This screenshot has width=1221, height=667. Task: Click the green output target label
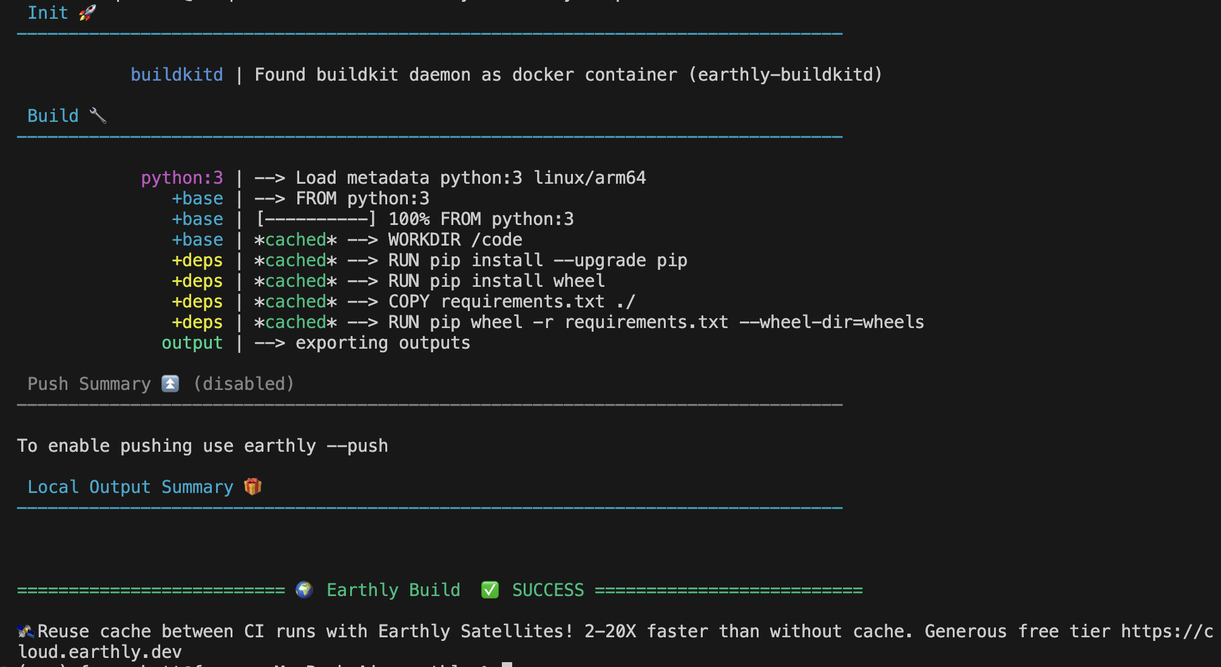192,343
